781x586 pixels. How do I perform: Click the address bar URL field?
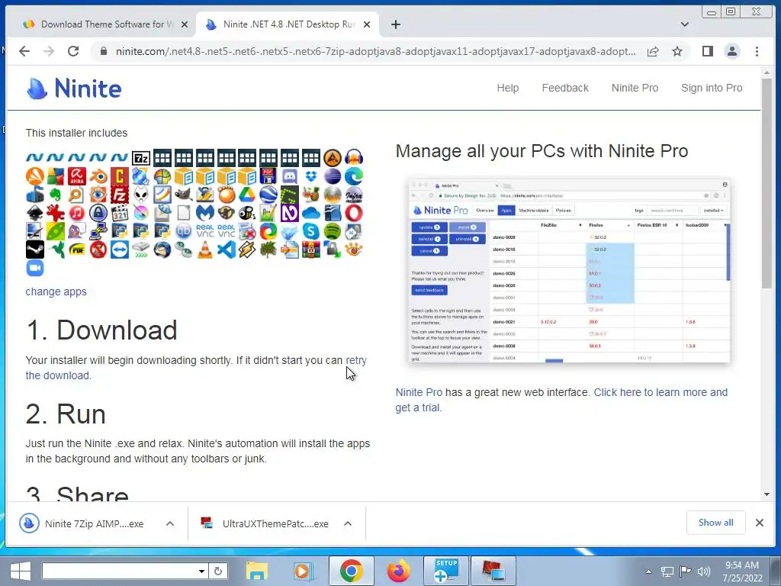(375, 51)
